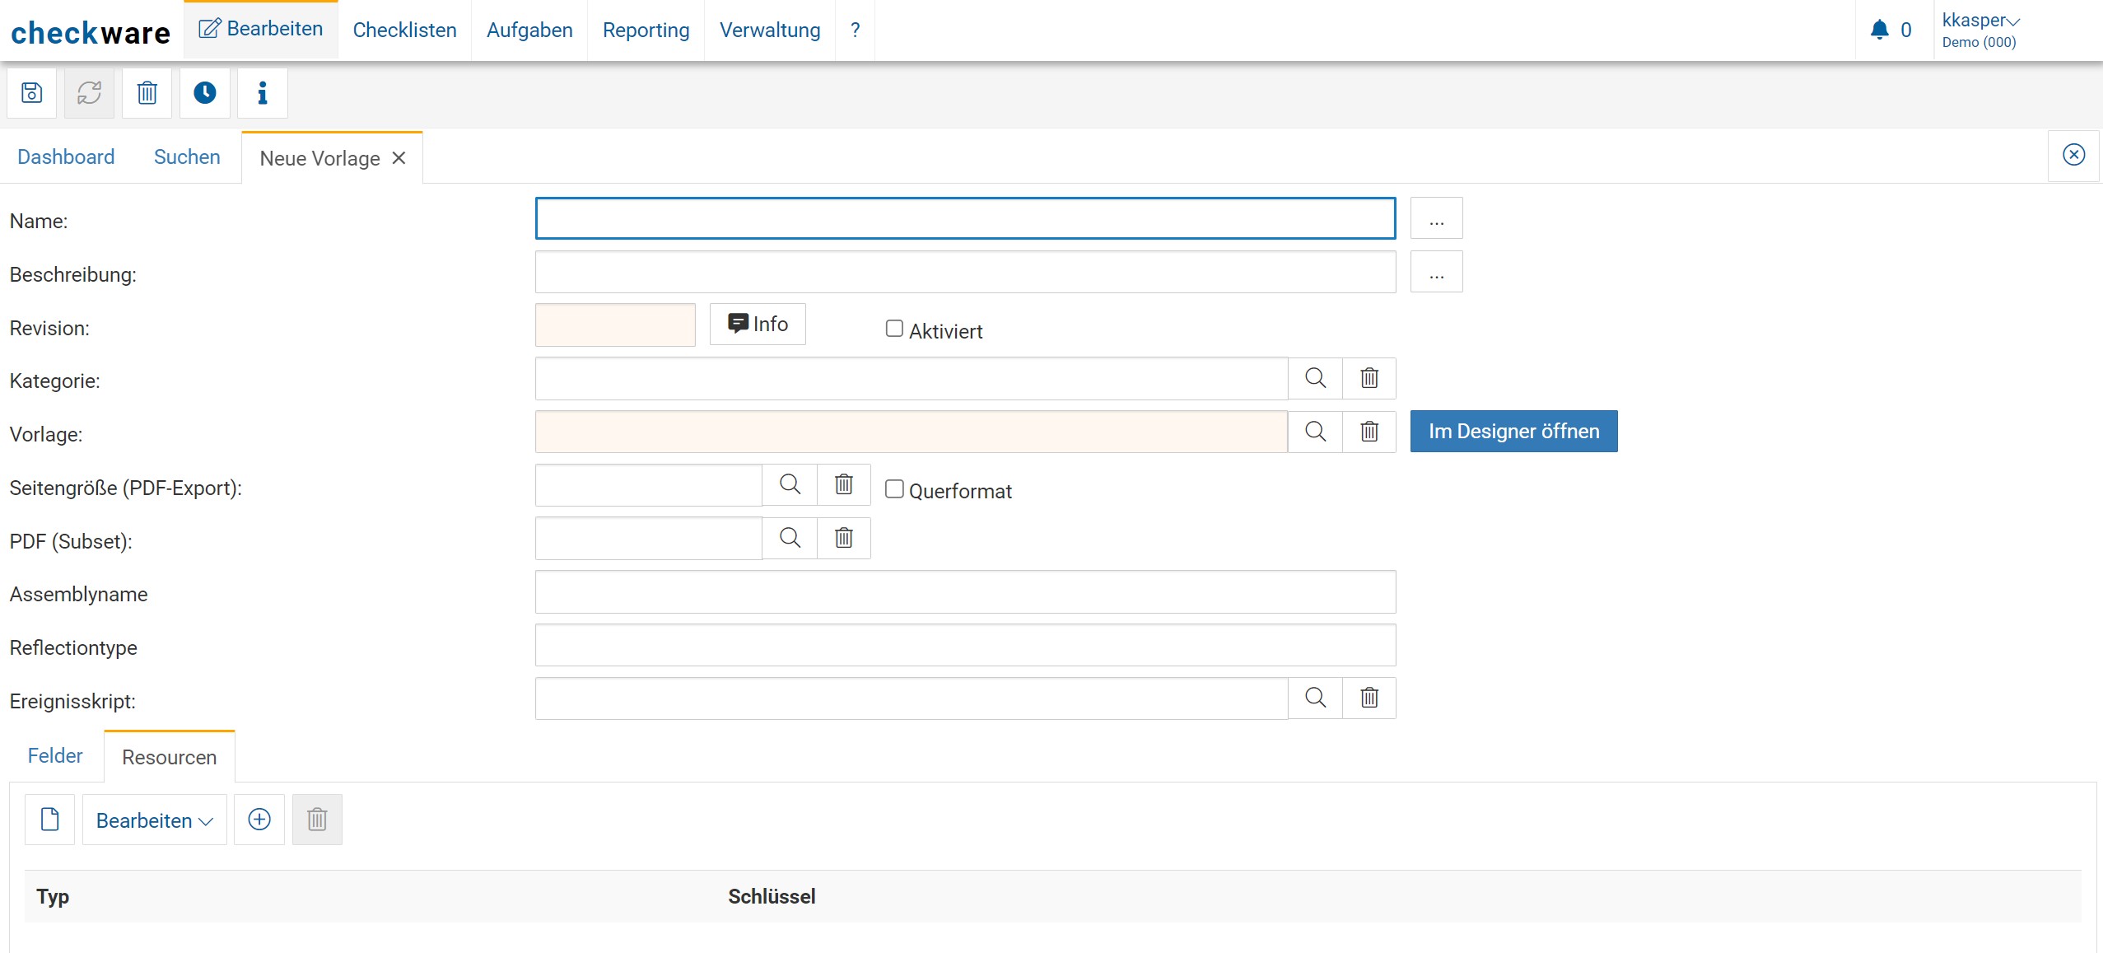Expand the Bearbeiten dropdown in Resourcen
Image resolution: width=2103 pixels, height=953 pixels.
pos(154,820)
